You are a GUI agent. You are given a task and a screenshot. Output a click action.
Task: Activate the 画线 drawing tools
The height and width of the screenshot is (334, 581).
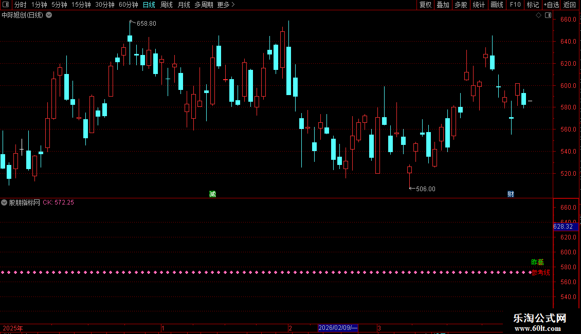point(497,5)
